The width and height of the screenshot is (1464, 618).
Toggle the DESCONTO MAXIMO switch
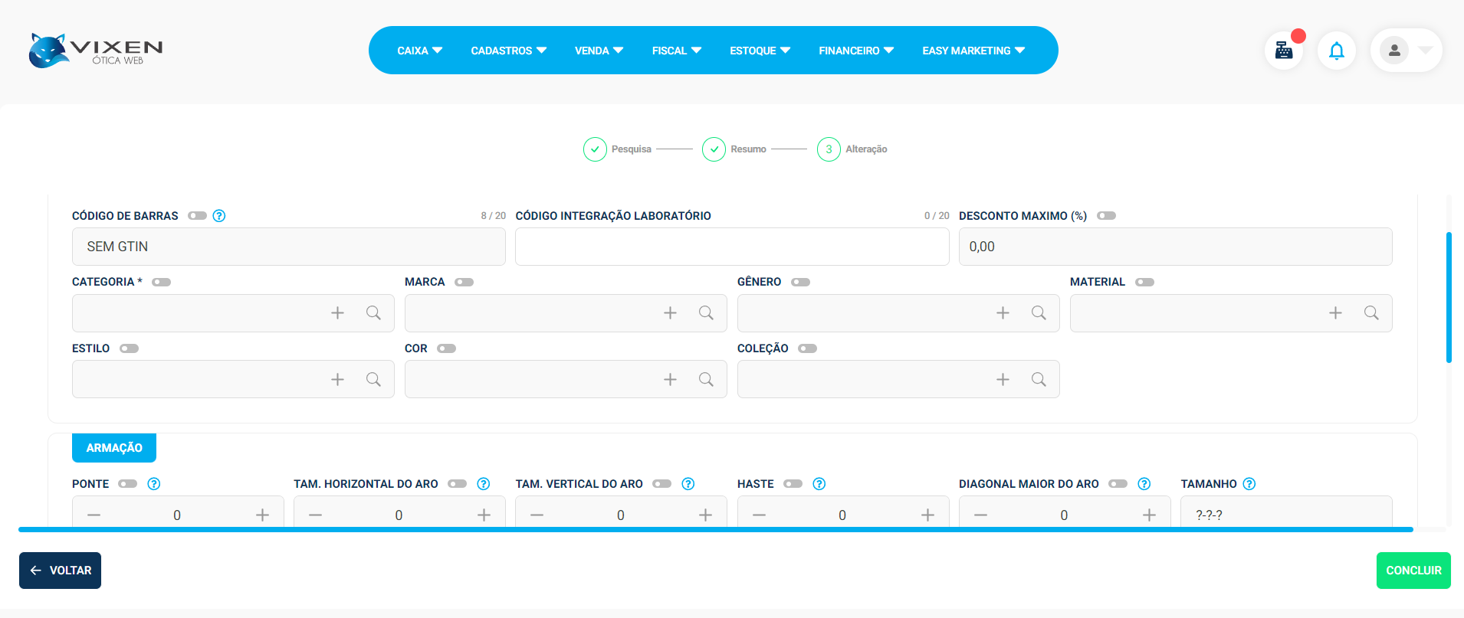pos(1106,216)
